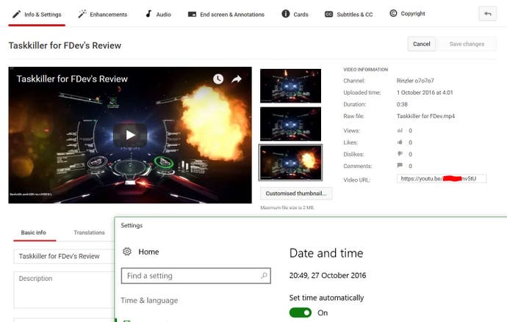Switch to the Enhancements tab
The image size is (507, 322).
pos(102,14)
